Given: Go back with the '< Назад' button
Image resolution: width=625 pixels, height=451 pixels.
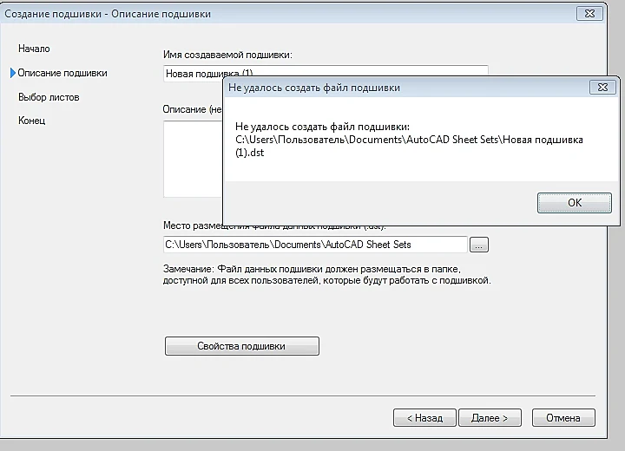Looking at the screenshot, I should [x=424, y=418].
